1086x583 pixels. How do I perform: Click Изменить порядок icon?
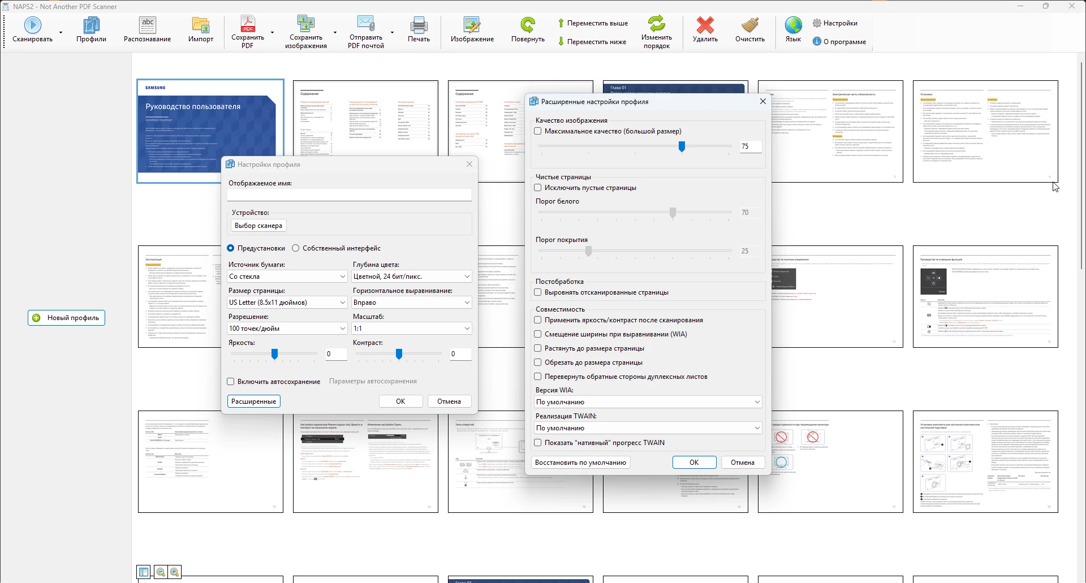click(657, 24)
